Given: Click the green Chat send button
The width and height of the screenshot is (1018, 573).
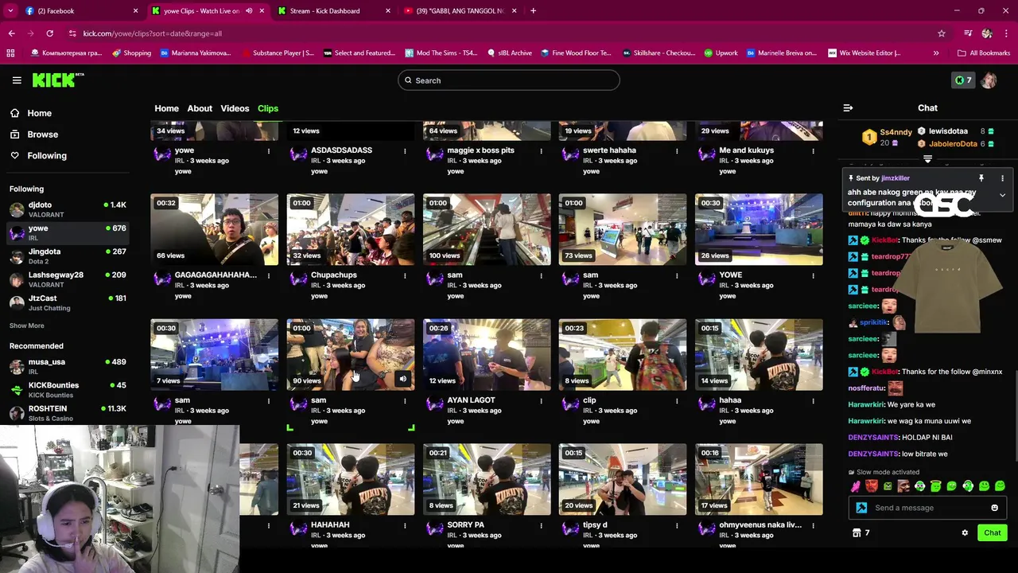Looking at the screenshot, I should coord(993,533).
